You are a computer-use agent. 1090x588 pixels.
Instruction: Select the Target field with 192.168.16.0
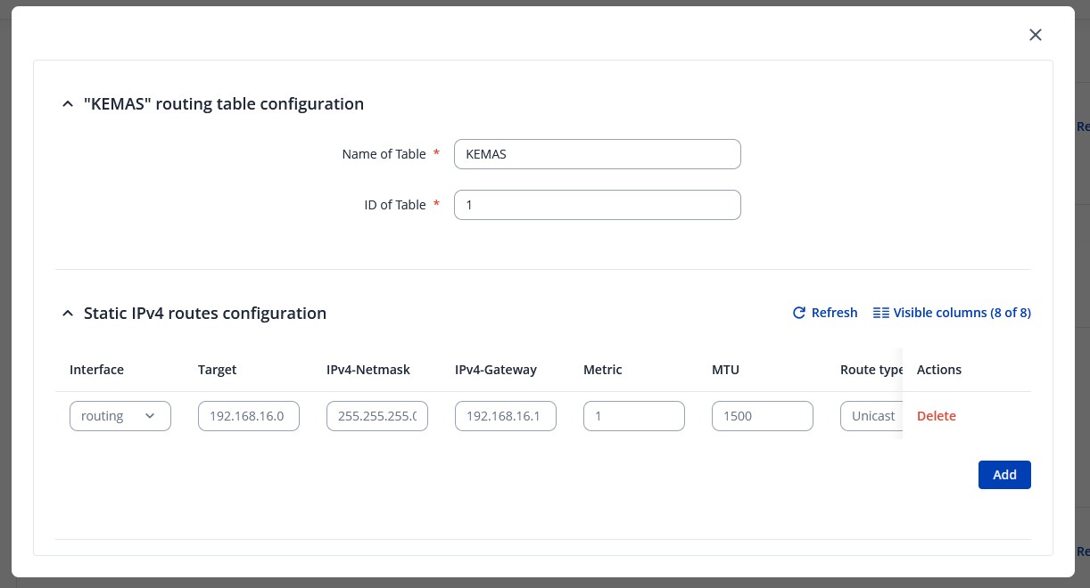[248, 416]
